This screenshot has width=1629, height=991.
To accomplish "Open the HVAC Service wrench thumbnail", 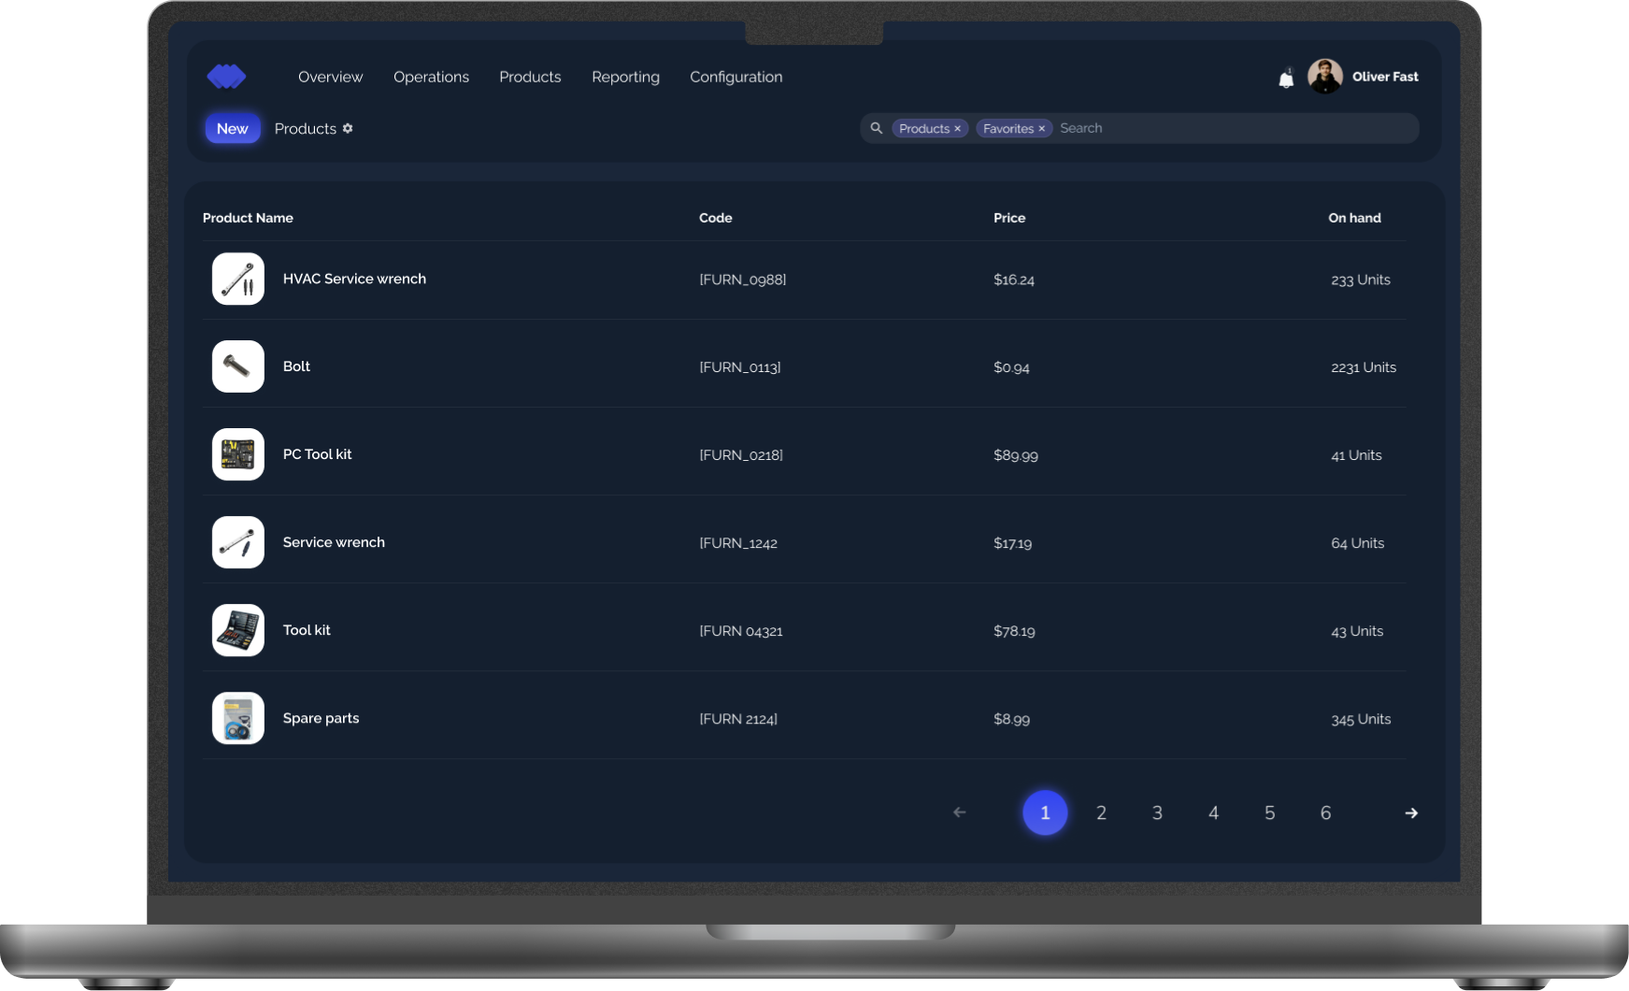I will coord(238,279).
